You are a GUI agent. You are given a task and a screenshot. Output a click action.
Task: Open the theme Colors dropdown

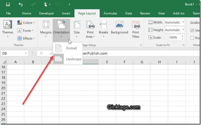coord(26,23)
